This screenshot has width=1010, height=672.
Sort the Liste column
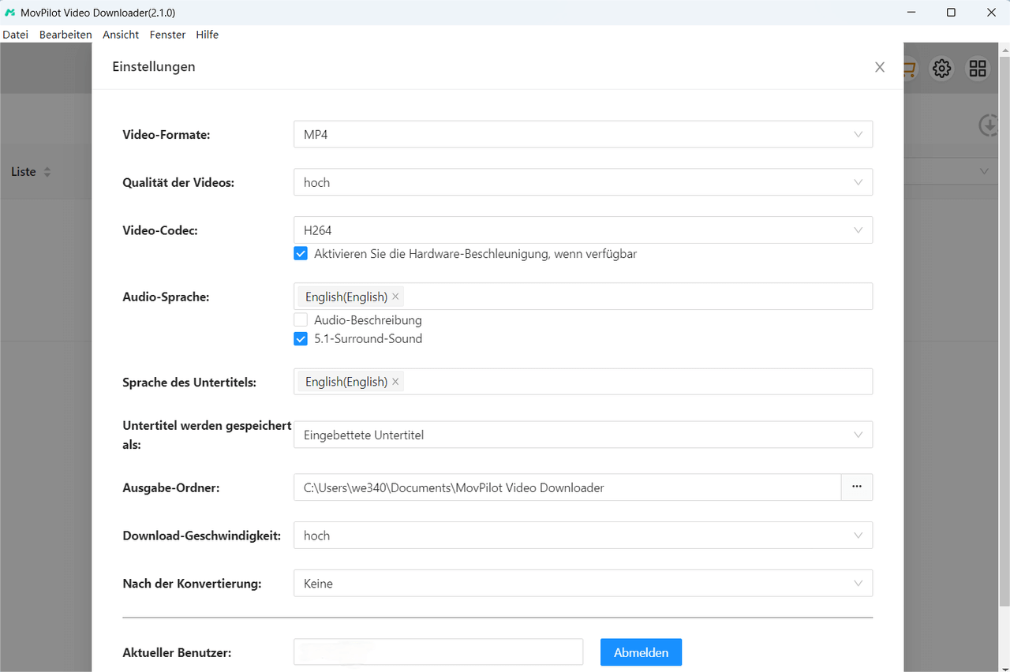pyautogui.click(x=47, y=172)
